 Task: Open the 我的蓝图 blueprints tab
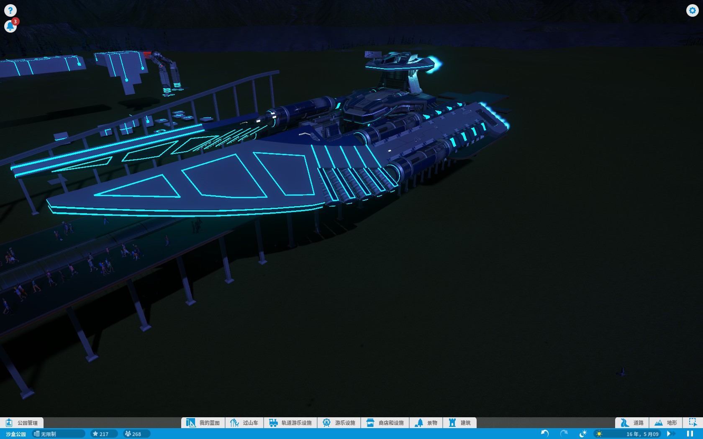click(203, 423)
